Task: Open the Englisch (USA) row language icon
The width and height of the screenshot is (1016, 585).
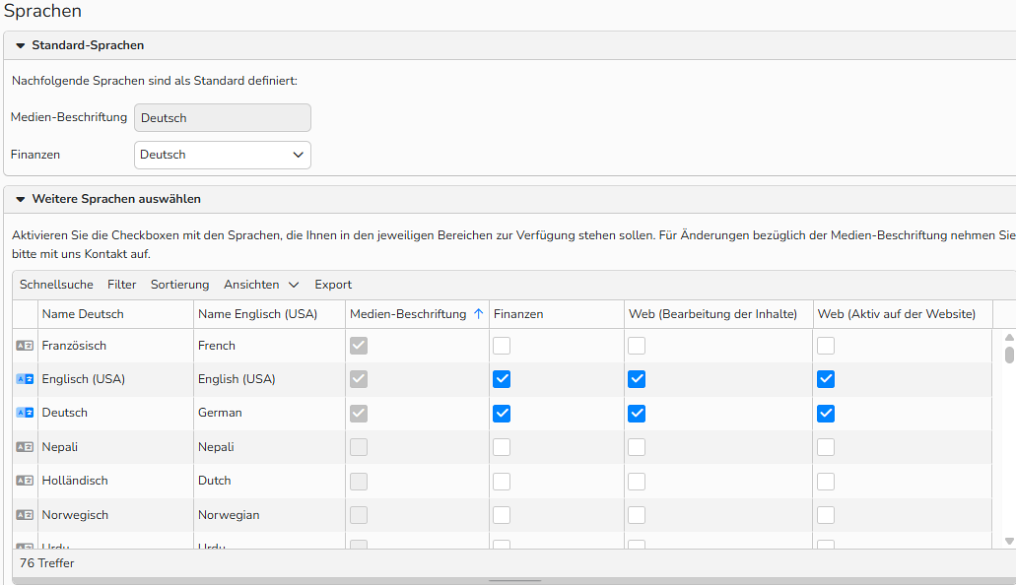Action: tap(25, 379)
